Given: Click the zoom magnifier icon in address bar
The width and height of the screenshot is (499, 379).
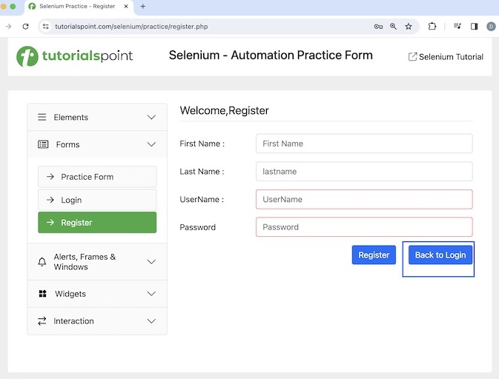Looking at the screenshot, I should coord(394,26).
